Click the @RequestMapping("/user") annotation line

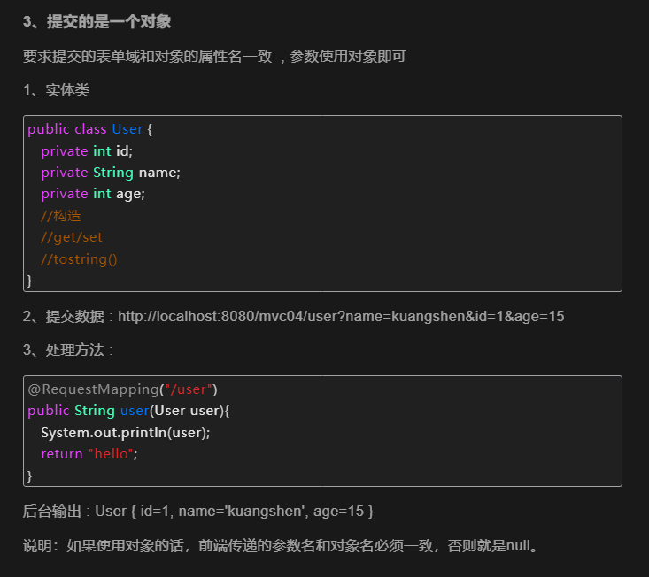(122, 389)
